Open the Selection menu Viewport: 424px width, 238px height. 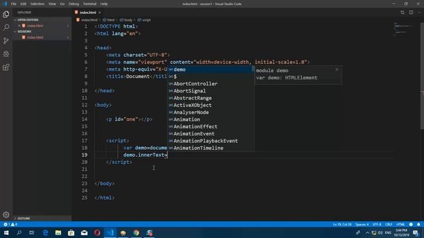(37, 4)
